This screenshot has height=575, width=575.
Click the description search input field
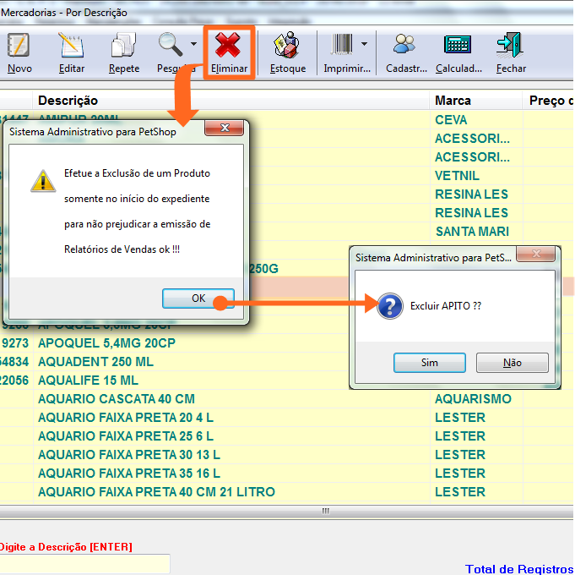pos(84,564)
